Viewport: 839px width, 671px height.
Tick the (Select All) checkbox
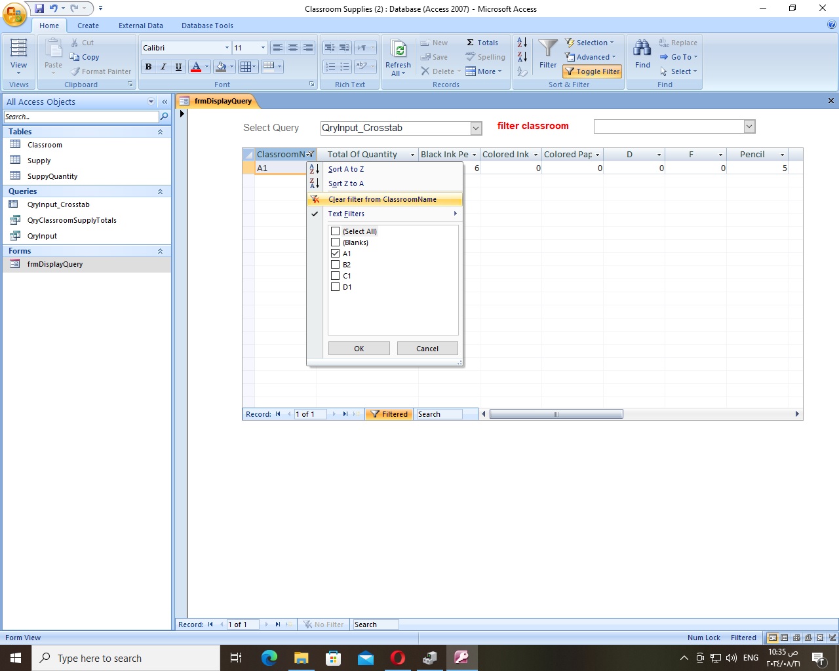pyautogui.click(x=336, y=231)
